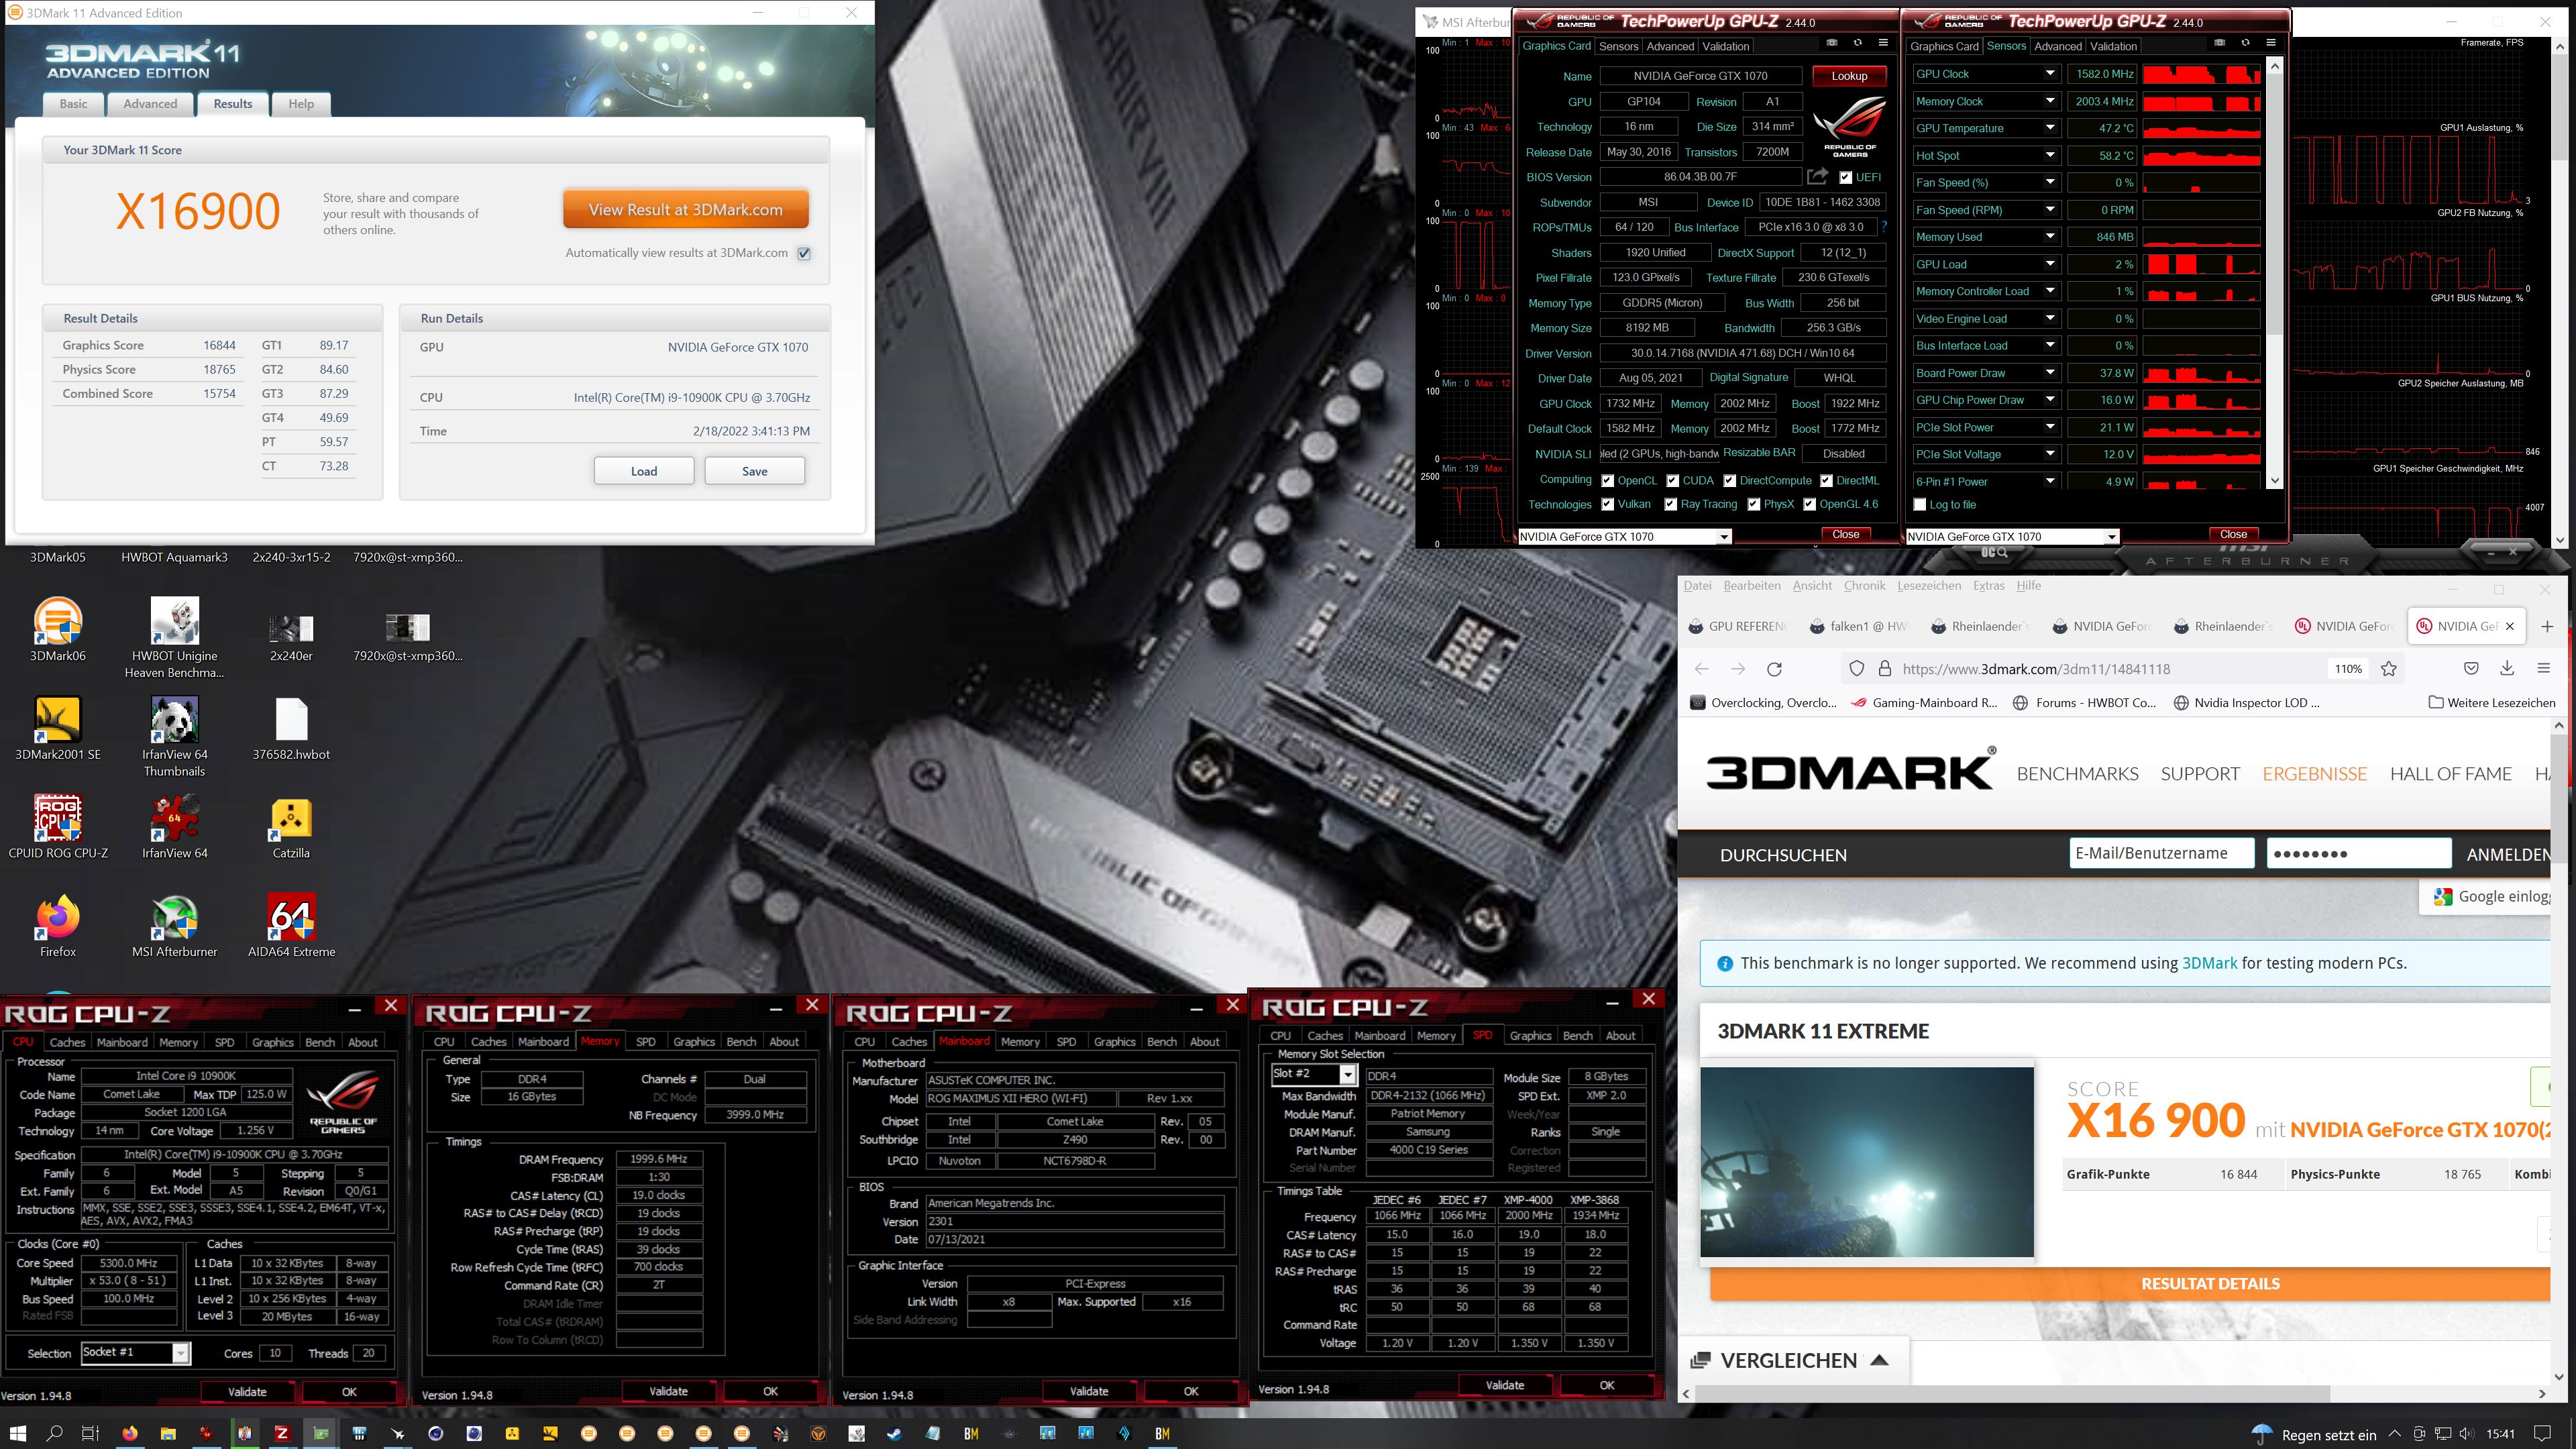Open the Fan Speed (RPM) sensor dropdown

coord(2050,209)
